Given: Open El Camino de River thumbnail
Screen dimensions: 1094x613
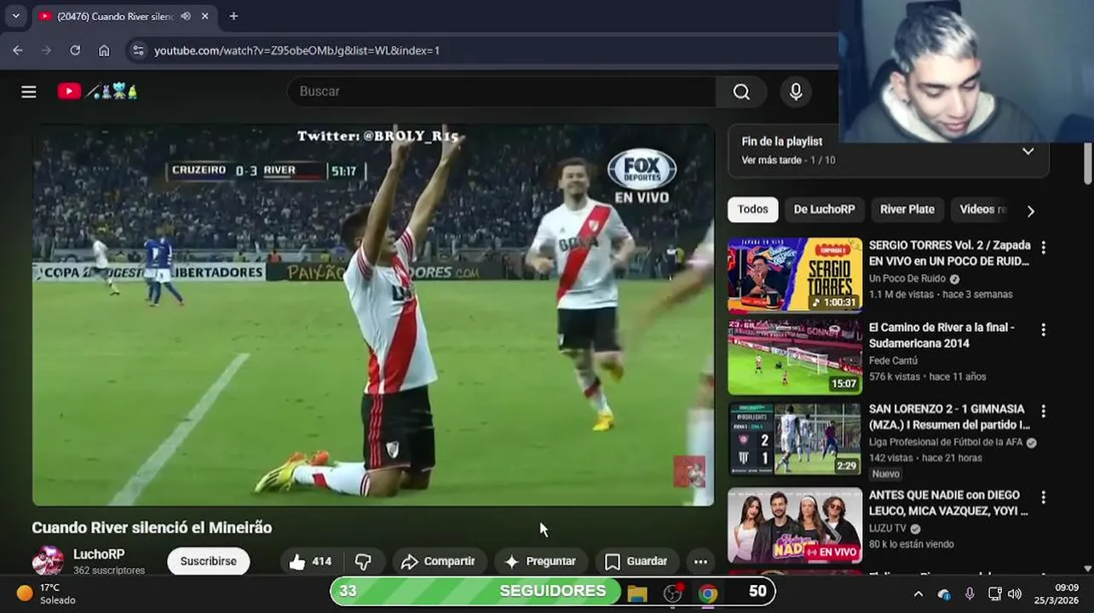Looking at the screenshot, I should [x=795, y=357].
